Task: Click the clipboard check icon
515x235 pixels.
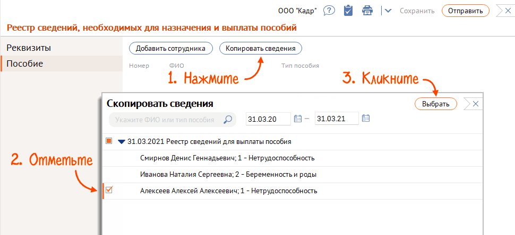Action: [348, 11]
